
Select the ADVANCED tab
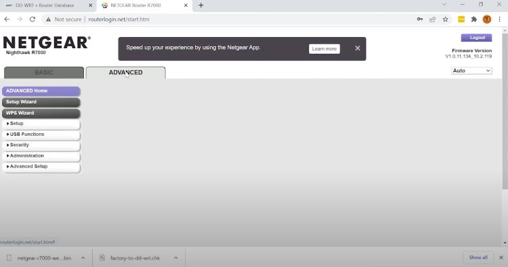[x=126, y=72]
